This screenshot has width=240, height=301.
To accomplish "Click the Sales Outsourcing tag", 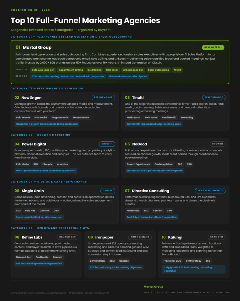I will 158,70.
